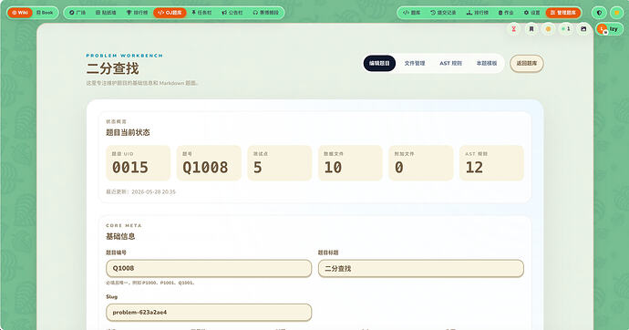
Task: Switch to AST 规则 tab
Action: (450, 63)
